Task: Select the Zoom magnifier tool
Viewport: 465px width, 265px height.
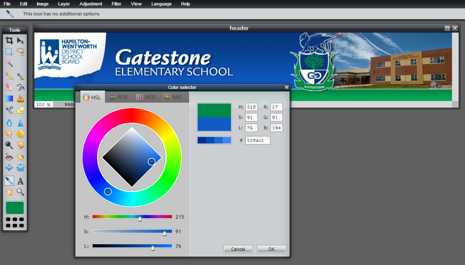Action: pyautogui.click(x=20, y=192)
